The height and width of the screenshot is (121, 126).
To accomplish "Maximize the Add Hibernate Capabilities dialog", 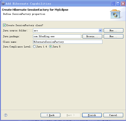I will point(118,4).
